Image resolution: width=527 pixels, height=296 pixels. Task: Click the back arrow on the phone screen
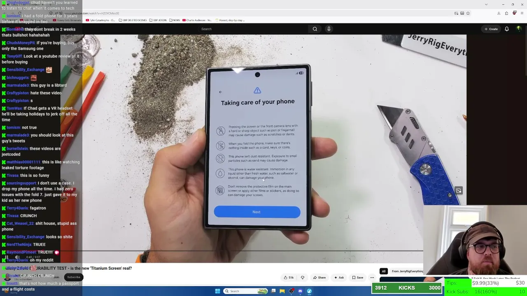point(220,92)
